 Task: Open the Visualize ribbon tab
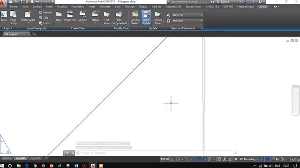(x=62, y=7)
